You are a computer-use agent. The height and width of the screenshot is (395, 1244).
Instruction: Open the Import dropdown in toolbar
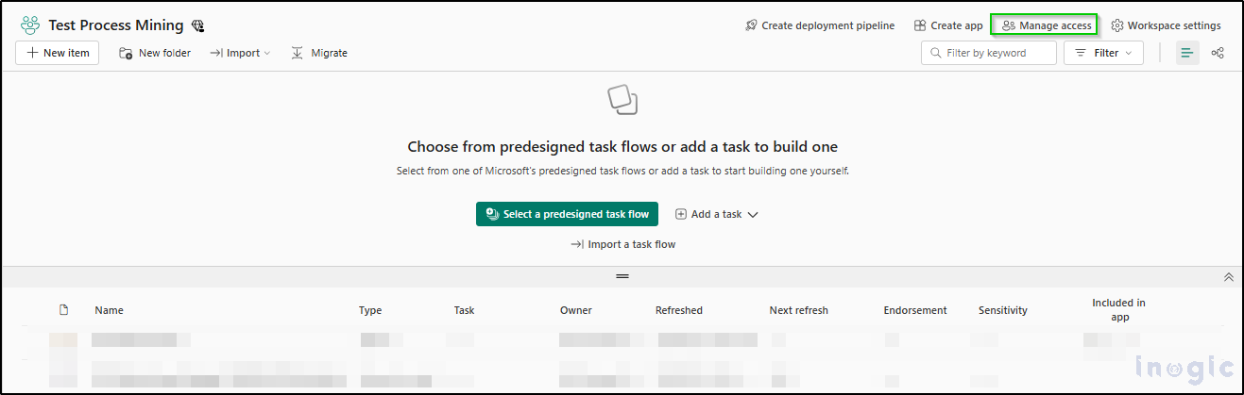point(240,53)
